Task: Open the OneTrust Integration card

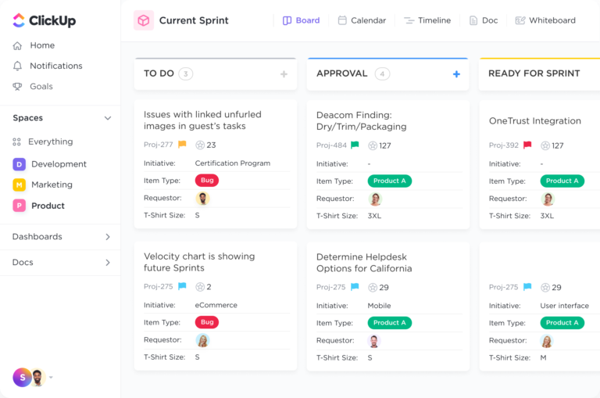Action: 535,121
